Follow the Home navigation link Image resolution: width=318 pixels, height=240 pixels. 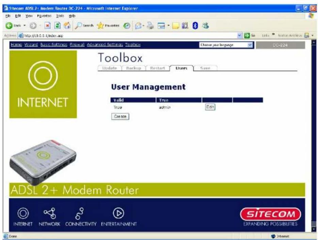point(16,45)
